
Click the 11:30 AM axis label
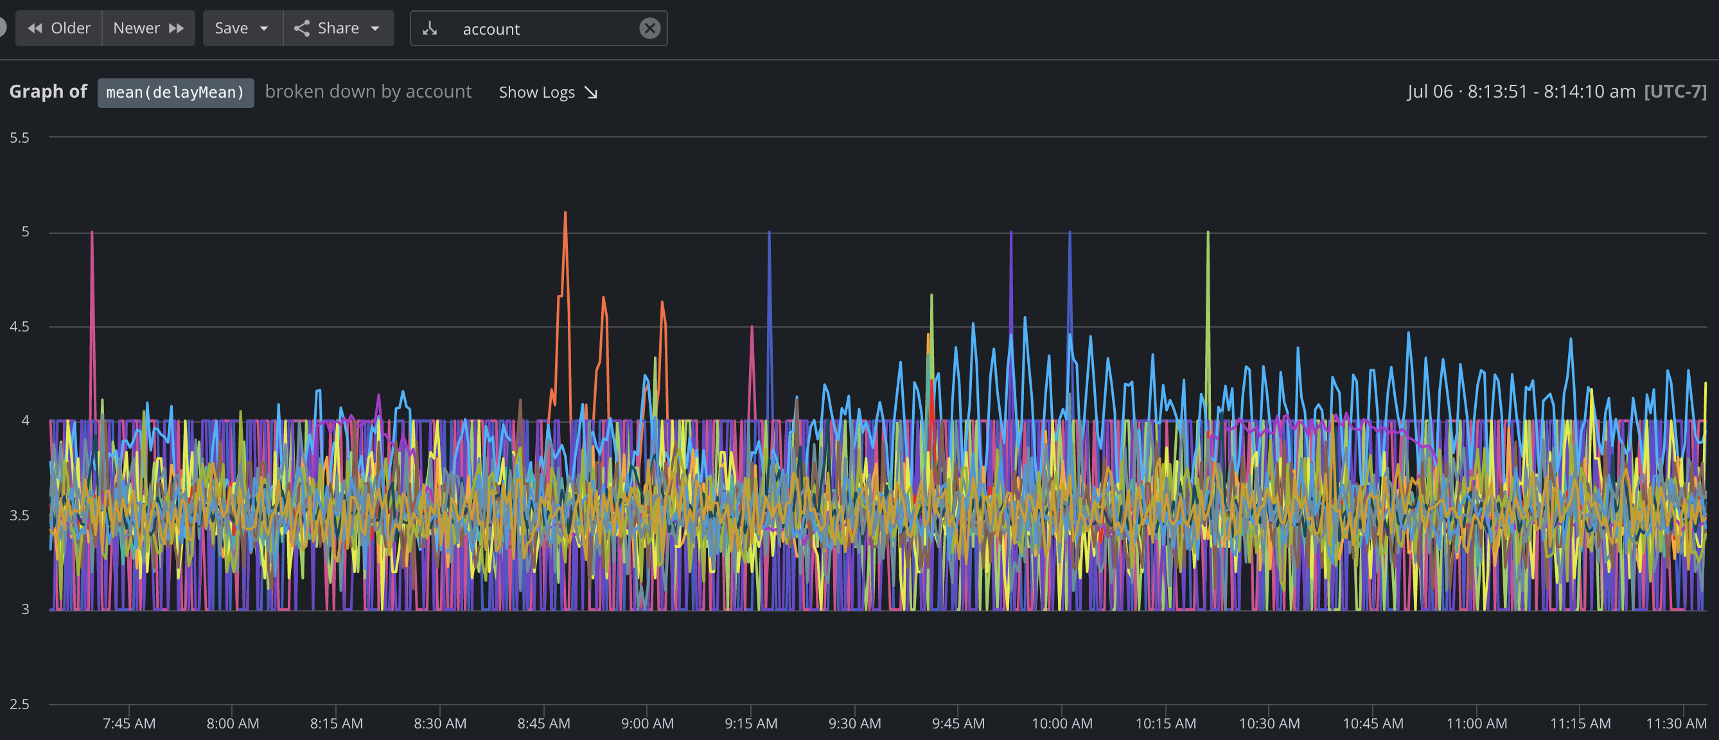pyautogui.click(x=1677, y=723)
